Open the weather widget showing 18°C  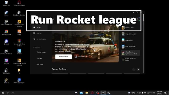click(x=131, y=93)
